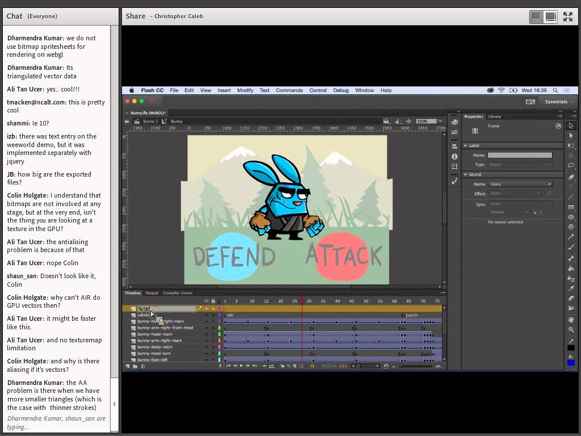The image size is (581, 436).
Task: Open the Timeline panel options menu
Action: pos(443,293)
